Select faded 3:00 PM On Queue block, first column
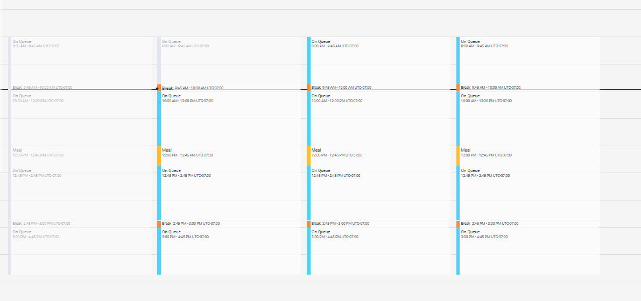The width and height of the screenshot is (641, 301). pyautogui.click(x=80, y=251)
